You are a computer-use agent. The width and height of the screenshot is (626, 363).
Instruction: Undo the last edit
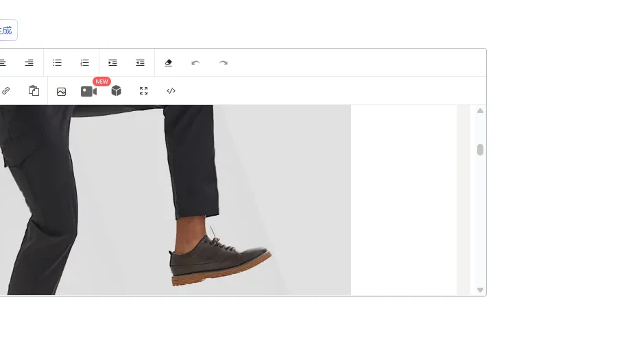coord(195,62)
